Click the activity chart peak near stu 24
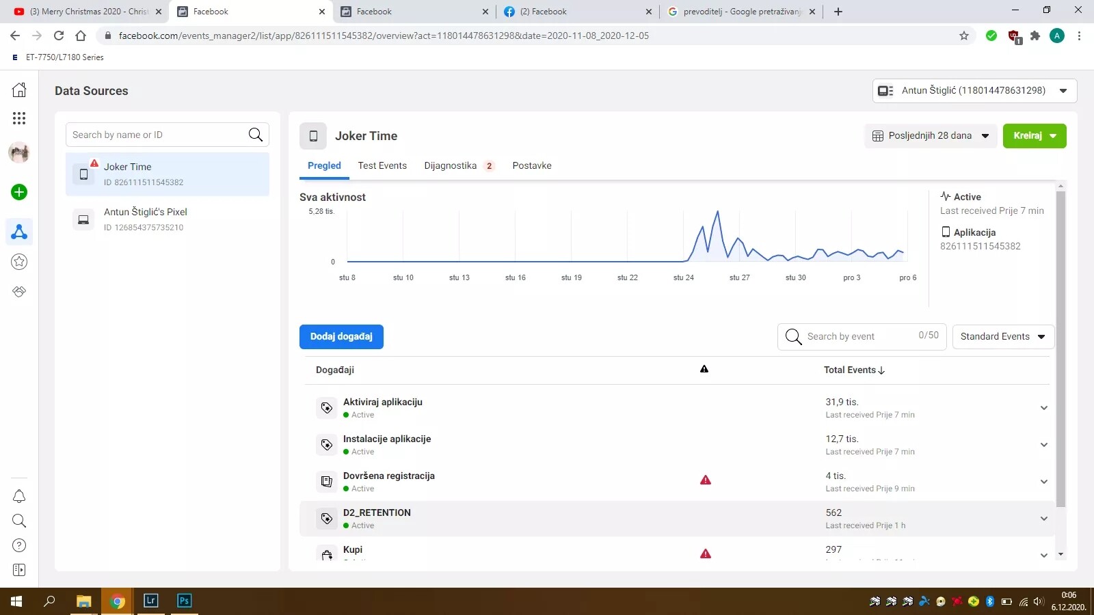Screen dimensions: 1094x615 717,212
